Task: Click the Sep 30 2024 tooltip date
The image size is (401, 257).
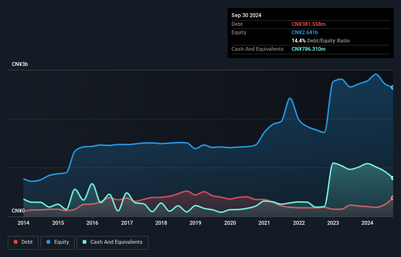Action: 246,15
